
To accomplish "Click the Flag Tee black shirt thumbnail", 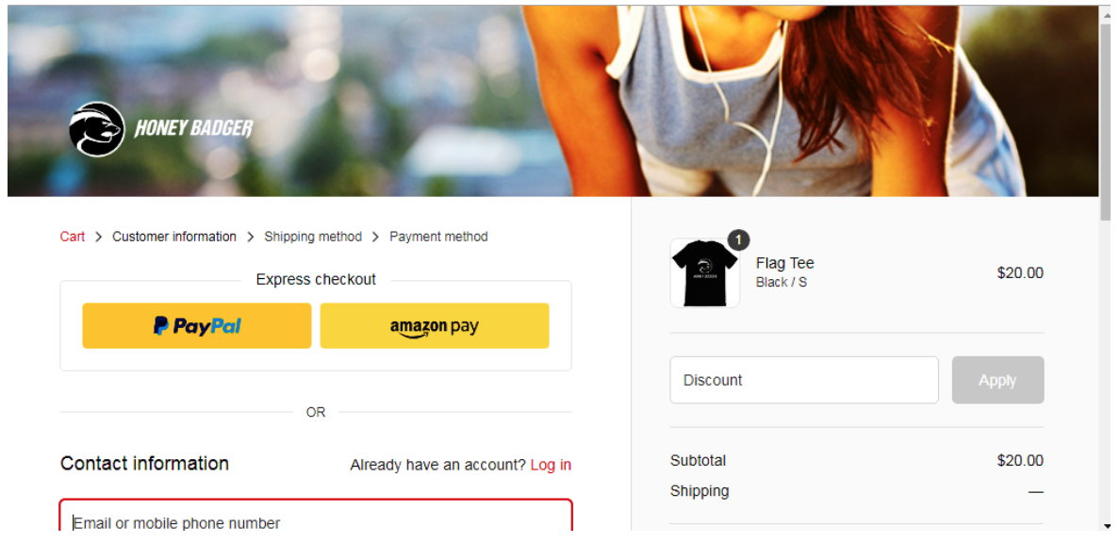I will click(704, 273).
